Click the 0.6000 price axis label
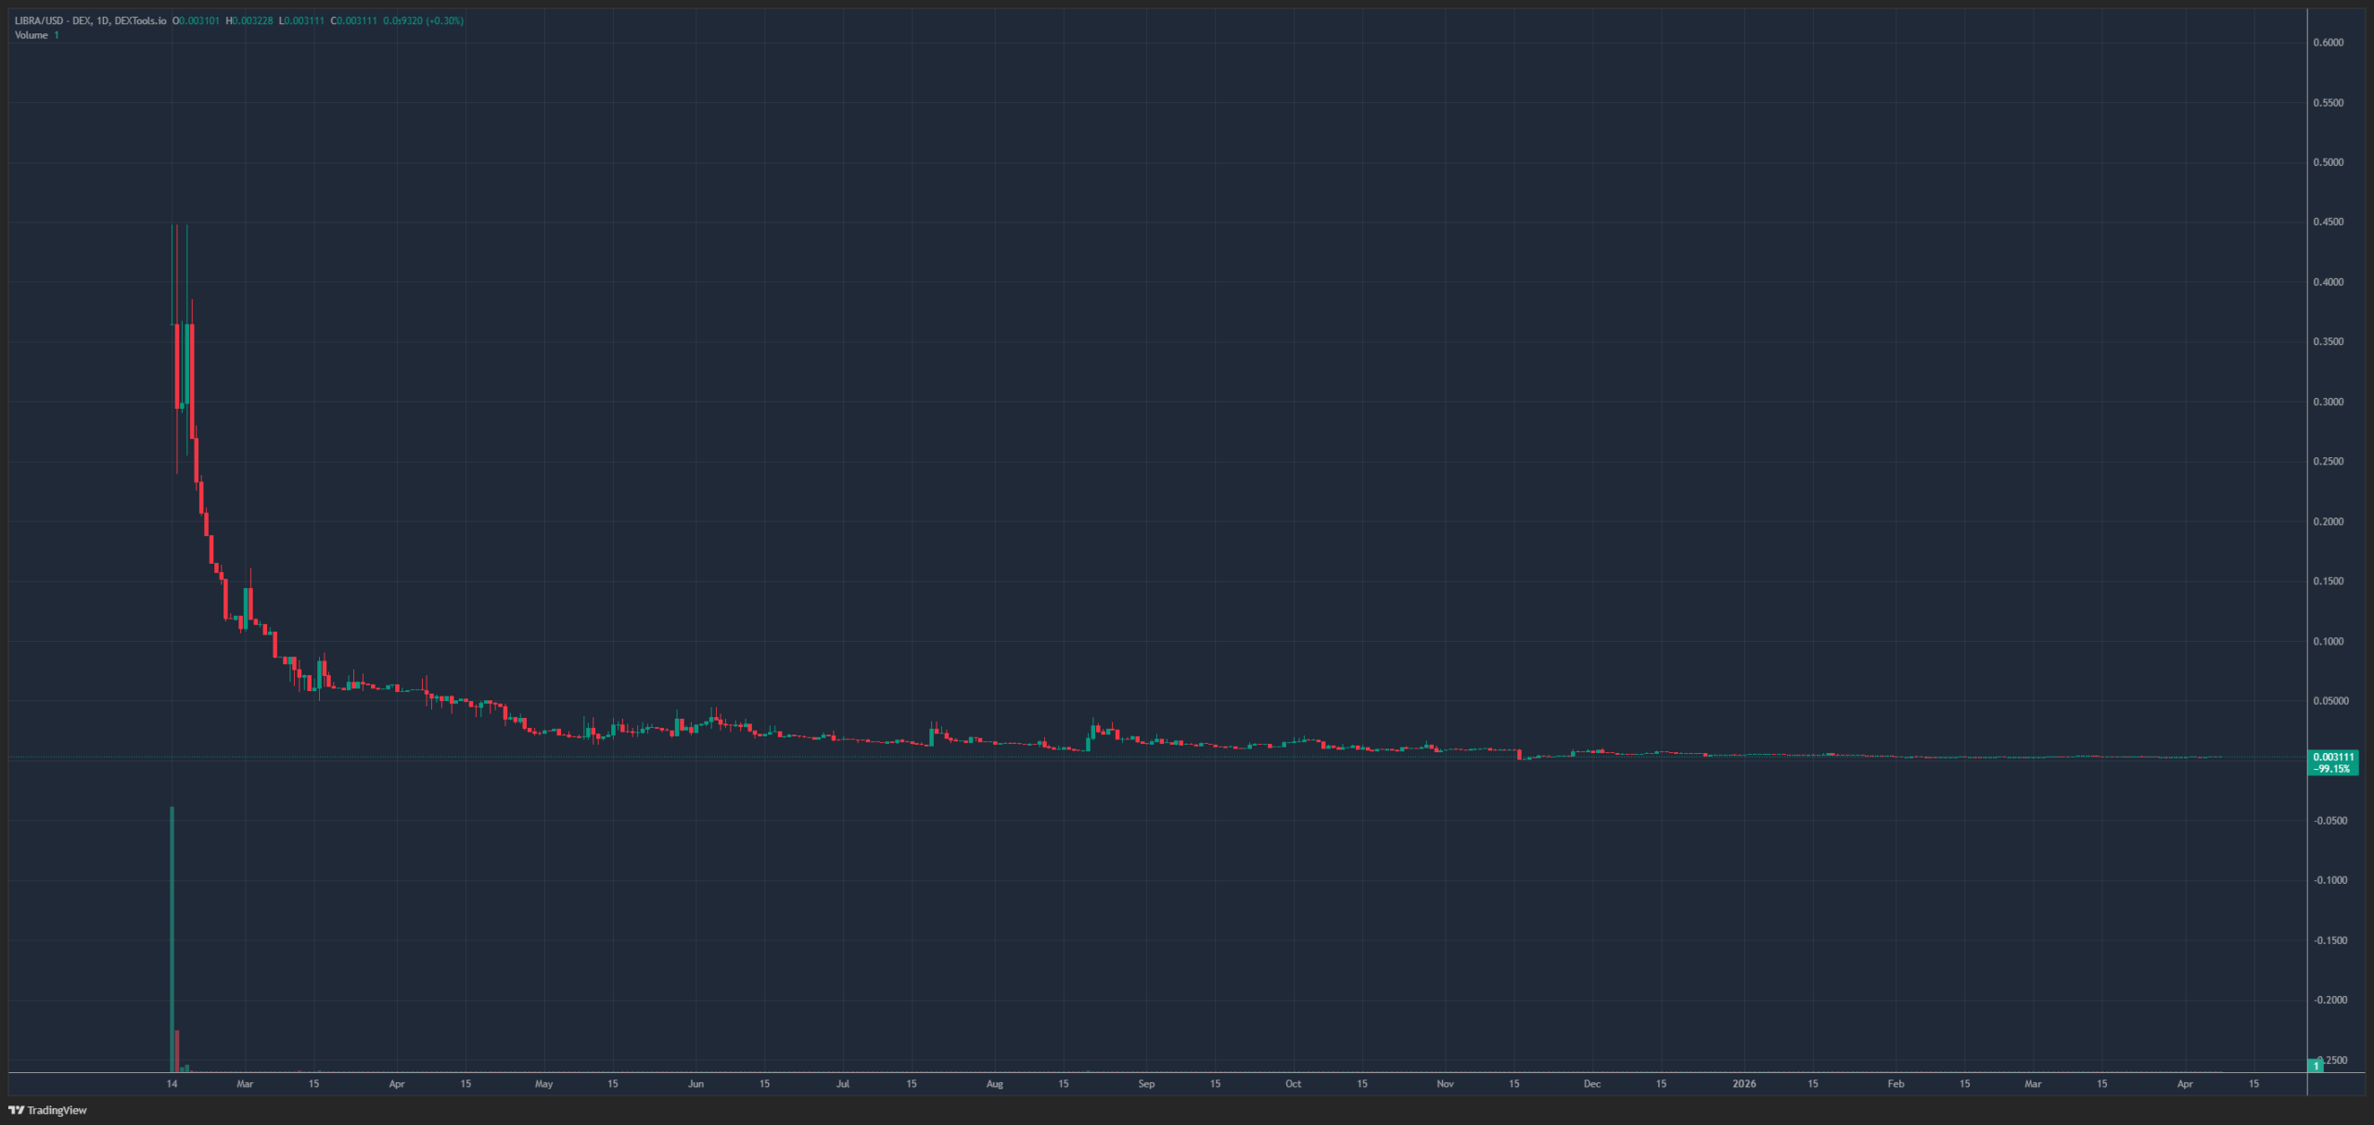This screenshot has height=1125, width=2374. [x=2328, y=43]
